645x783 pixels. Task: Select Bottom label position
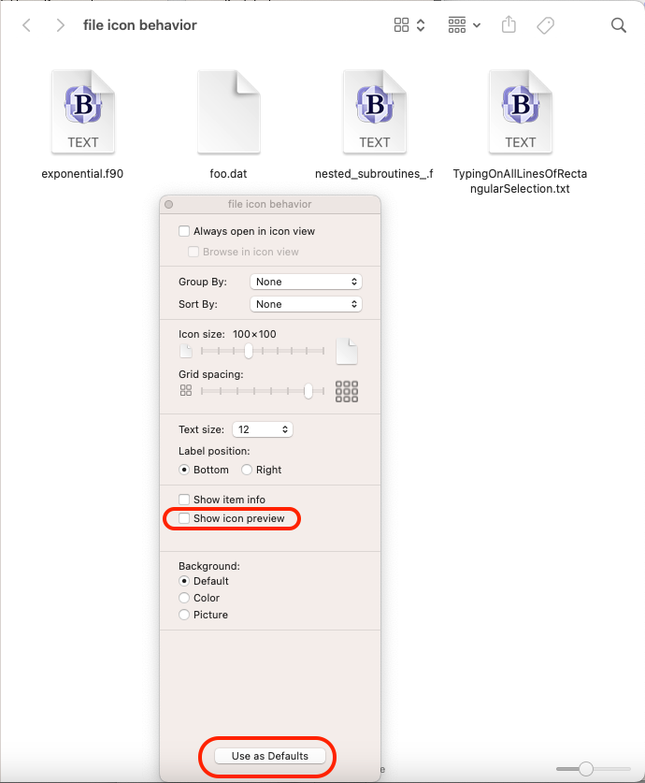coord(184,470)
